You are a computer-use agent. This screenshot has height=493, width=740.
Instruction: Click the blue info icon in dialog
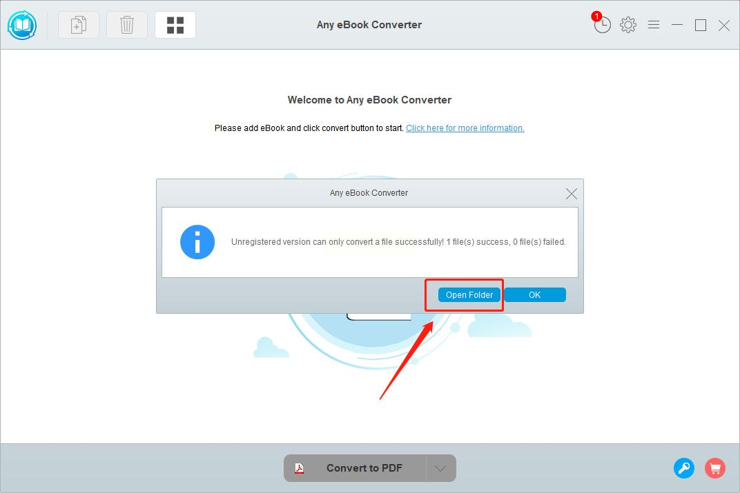pyautogui.click(x=197, y=242)
